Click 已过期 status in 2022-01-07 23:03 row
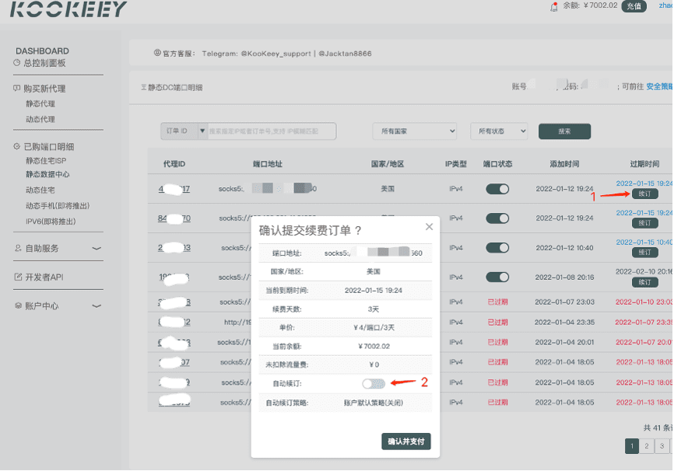Image resolution: width=674 pixels, height=471 pixels. tap(497, 302)
